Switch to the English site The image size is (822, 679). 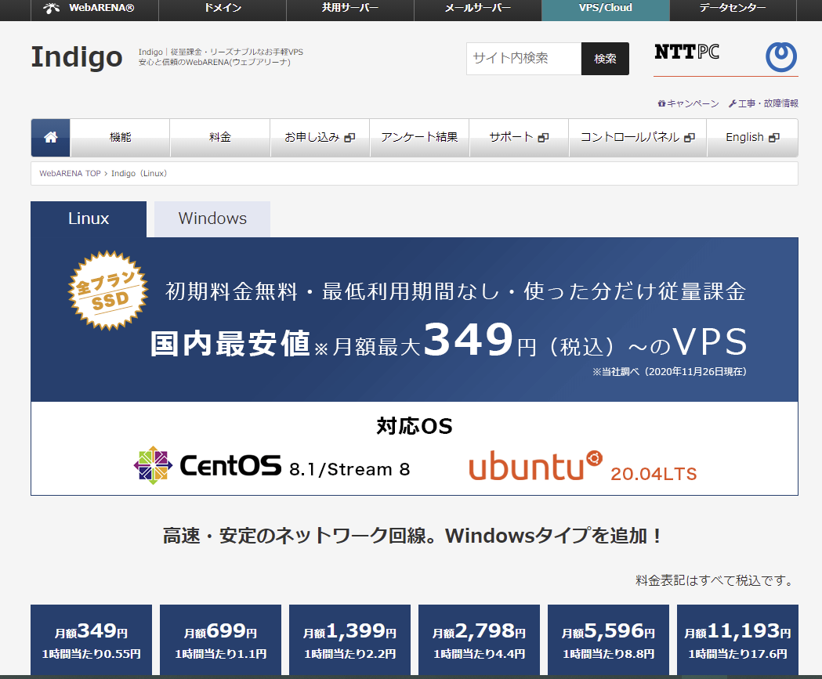click(752, 137)
